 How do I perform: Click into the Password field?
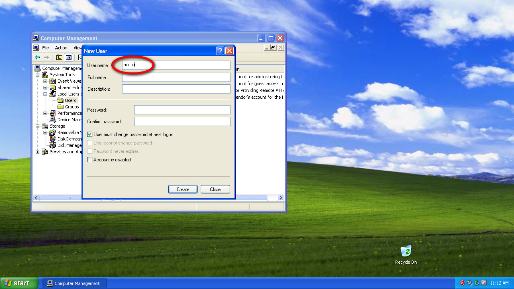(x=182, y=110)
